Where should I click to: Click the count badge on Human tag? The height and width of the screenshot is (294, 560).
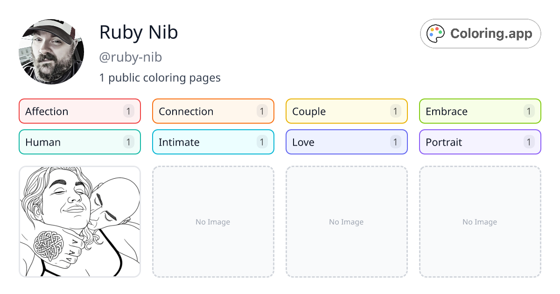(x=128, y=142)
